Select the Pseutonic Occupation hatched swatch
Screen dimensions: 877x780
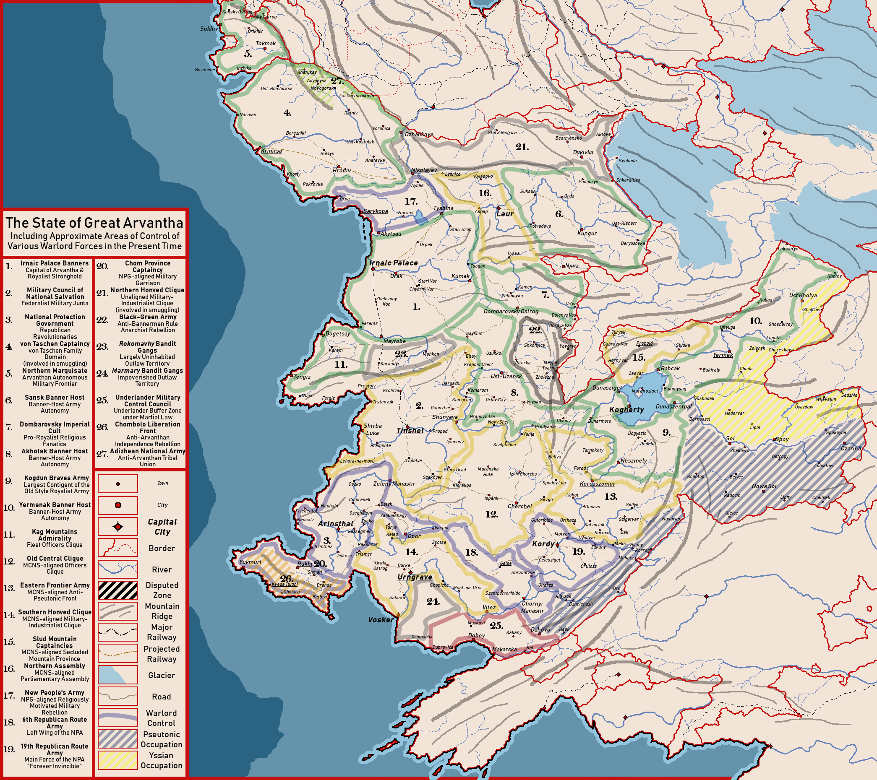pos(118,739)
